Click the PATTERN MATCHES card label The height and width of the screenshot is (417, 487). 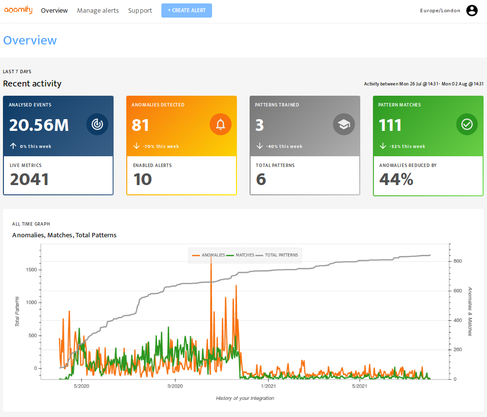tap(399, 105)
